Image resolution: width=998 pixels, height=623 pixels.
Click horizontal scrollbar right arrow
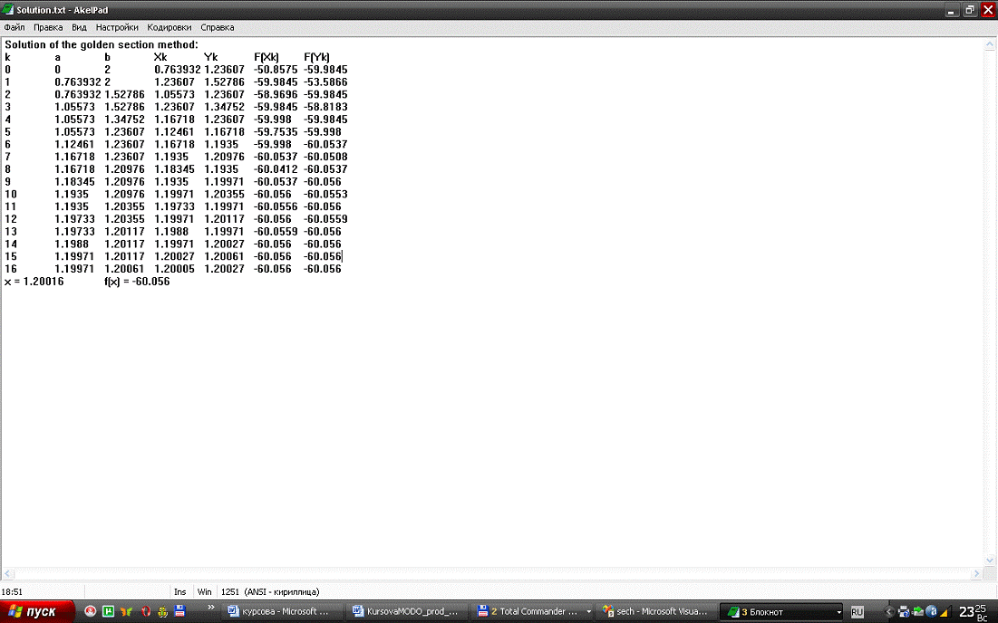click(x=976, y=573)
